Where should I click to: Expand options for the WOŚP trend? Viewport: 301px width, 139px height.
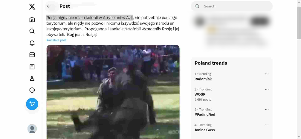point(267,90)
